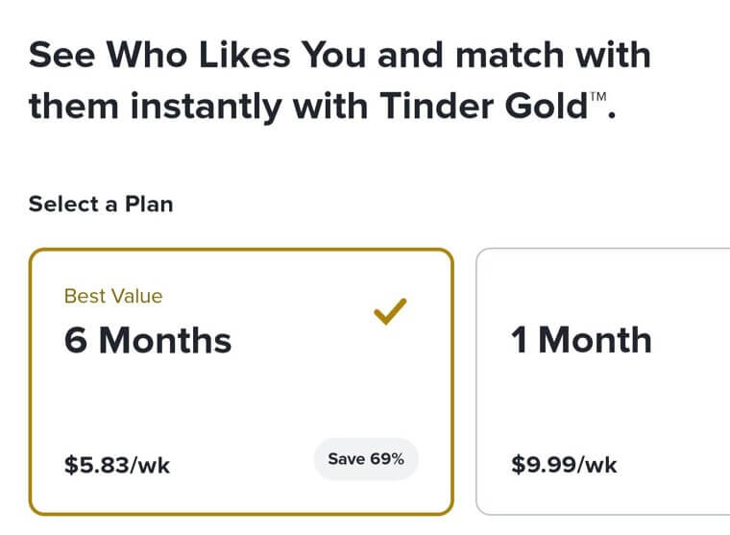Select the 6 Months plan title
Screen dimensions: 730x535
click(148, 340)
